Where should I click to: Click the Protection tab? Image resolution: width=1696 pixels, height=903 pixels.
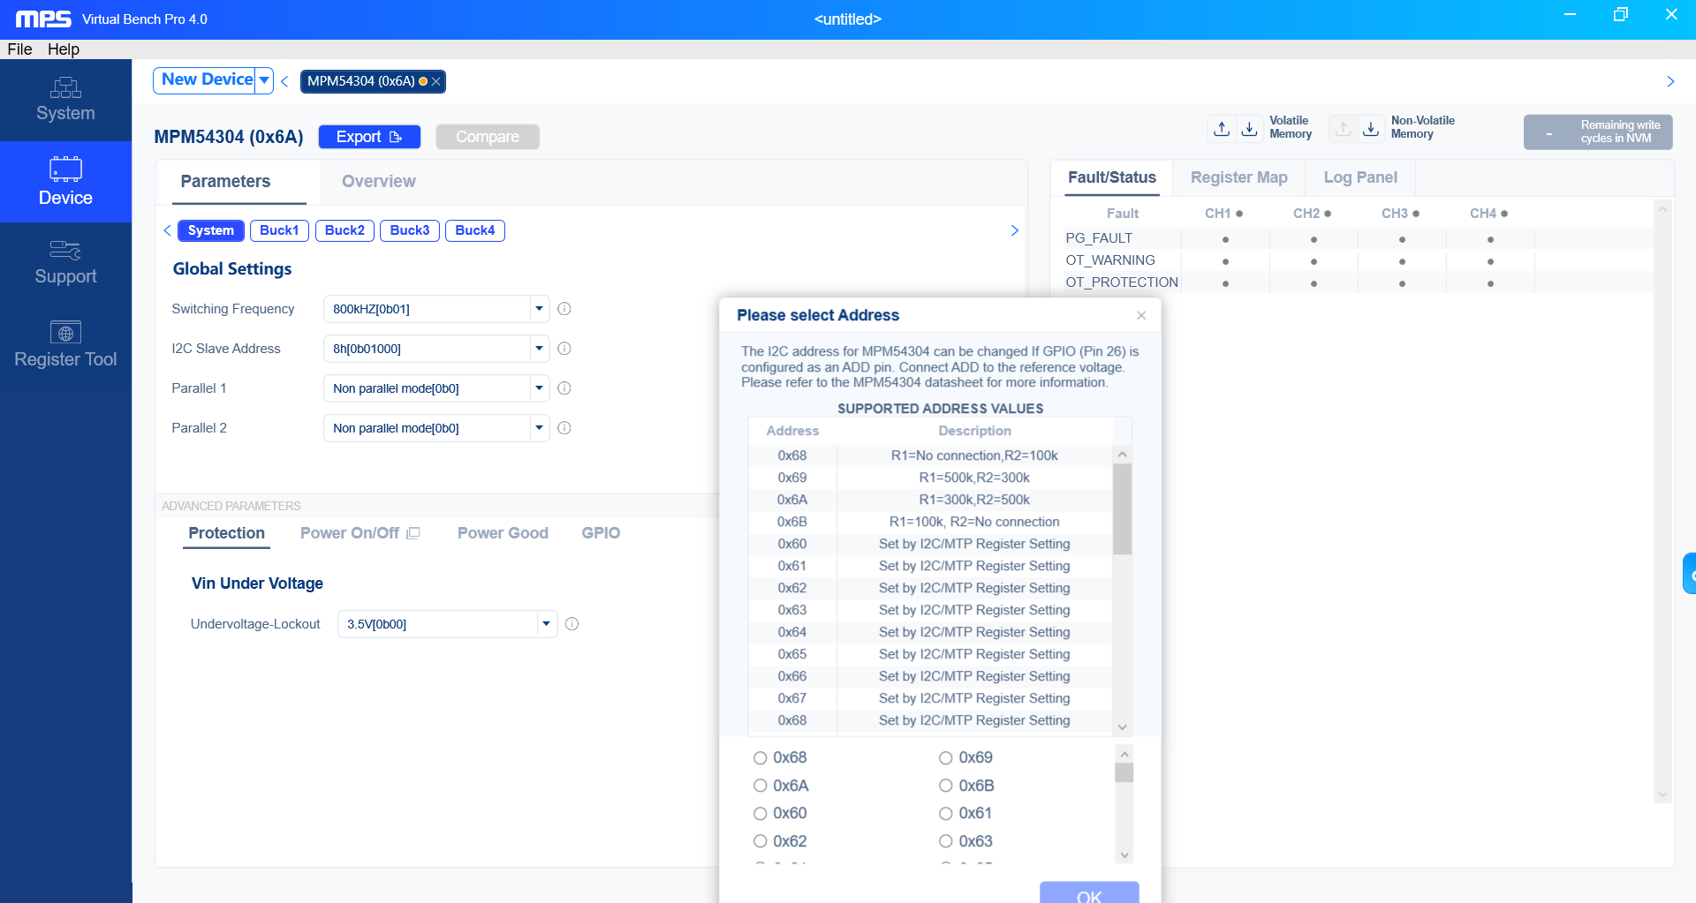226,533
